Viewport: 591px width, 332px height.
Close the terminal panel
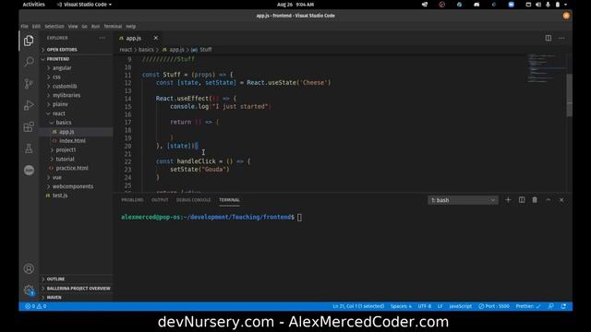[561, 200]
